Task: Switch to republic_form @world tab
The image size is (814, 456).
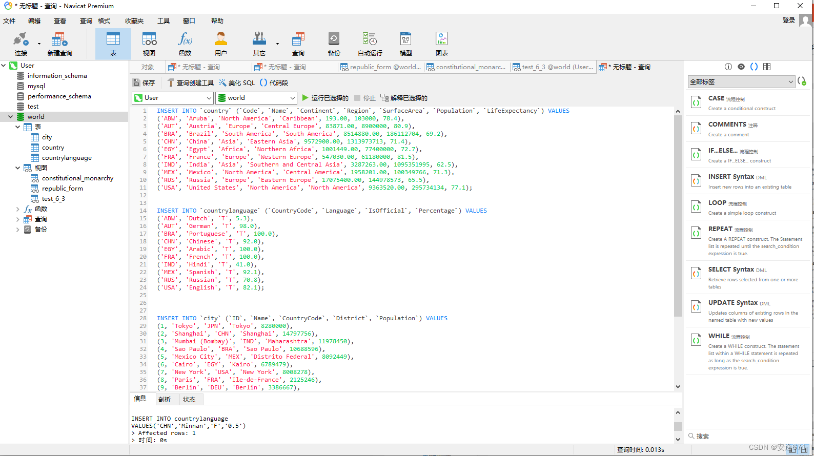Action: tap(381, 67)
